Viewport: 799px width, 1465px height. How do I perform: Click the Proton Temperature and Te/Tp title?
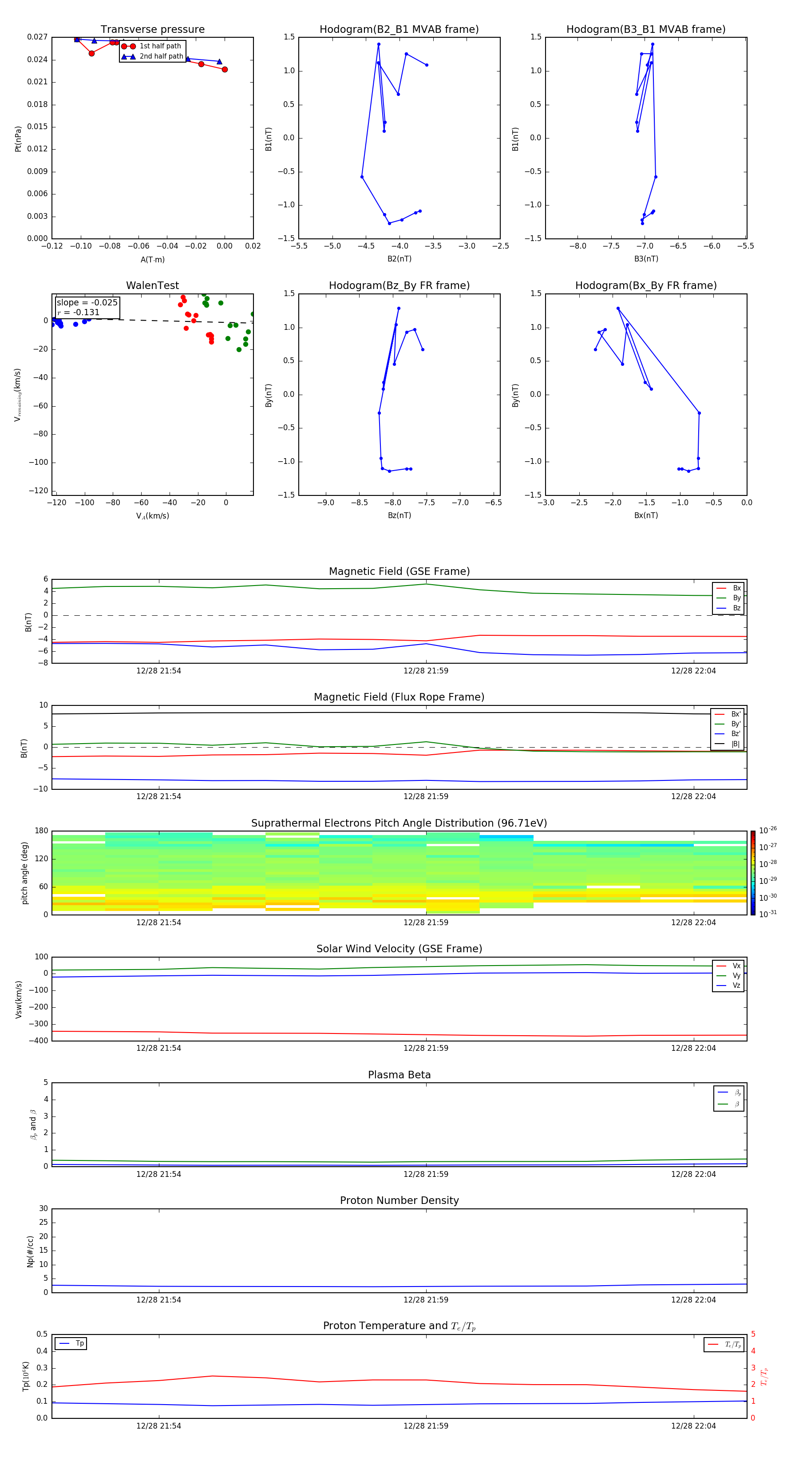(399, 1326)
